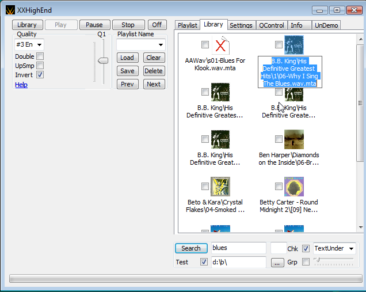Open the UnDemo tab
This screenshot has height=292, width=366.
pyautogui.click(x=326, y=25)
